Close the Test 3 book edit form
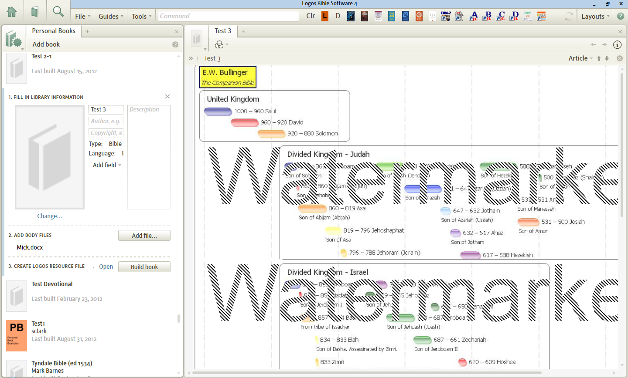 pyautogui.click(x=167, y=97)
